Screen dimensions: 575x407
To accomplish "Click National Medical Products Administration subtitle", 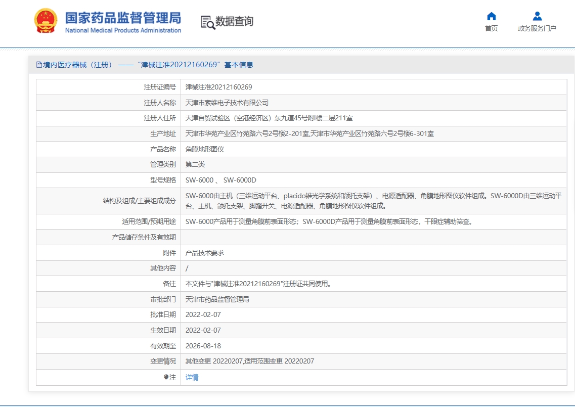I will tap(123, 30).
